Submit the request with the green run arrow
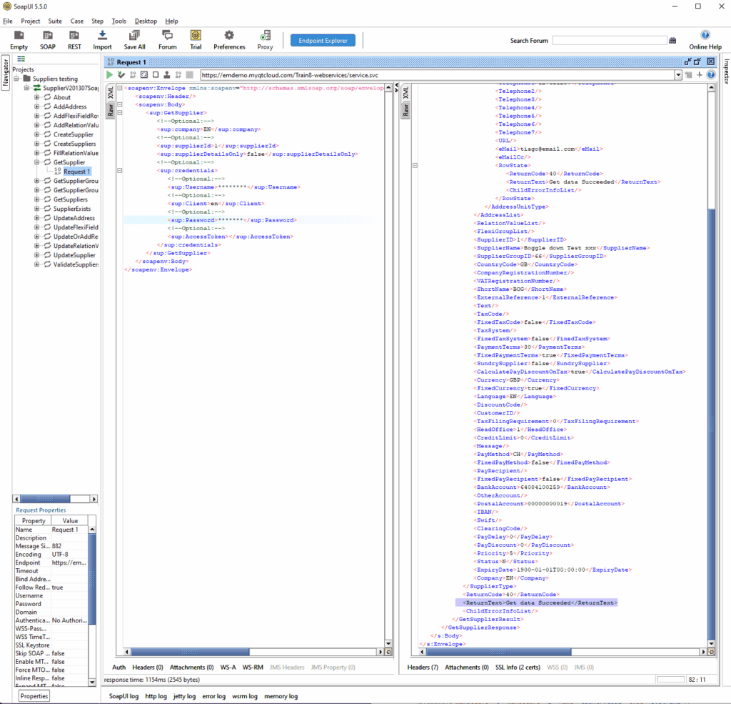The width and height of the screenshot is (731, 704). pyautogui.click(x=109, y=74)
